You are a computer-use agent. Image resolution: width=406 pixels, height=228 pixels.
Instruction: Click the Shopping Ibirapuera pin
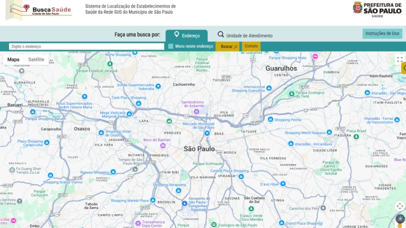click(x=178, y=191)
